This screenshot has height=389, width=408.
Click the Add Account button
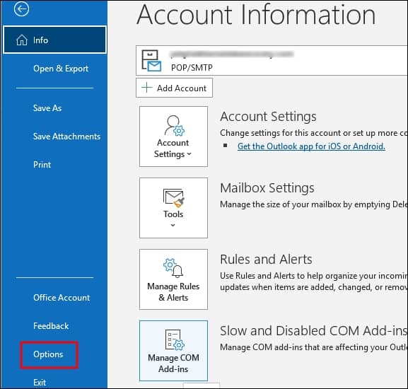click(174, 88)
